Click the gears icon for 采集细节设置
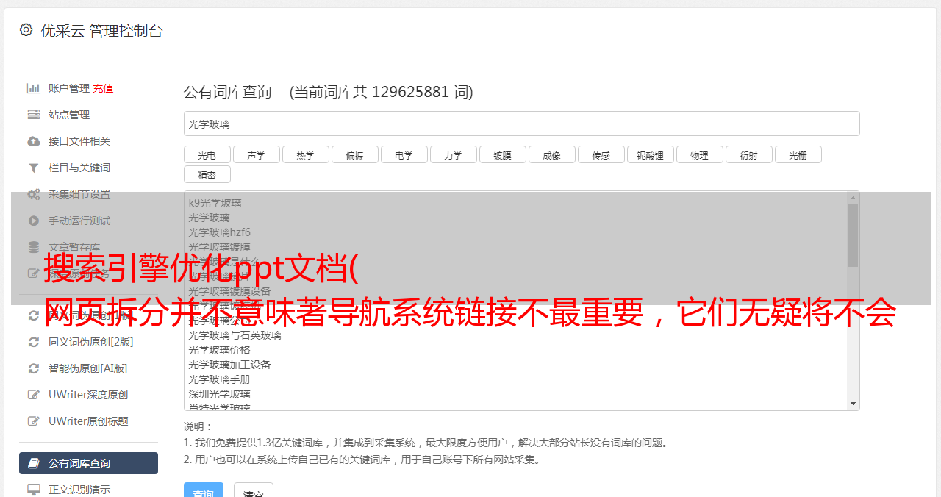The height and width of the screenshot is (497, 941). click(34, 194)
